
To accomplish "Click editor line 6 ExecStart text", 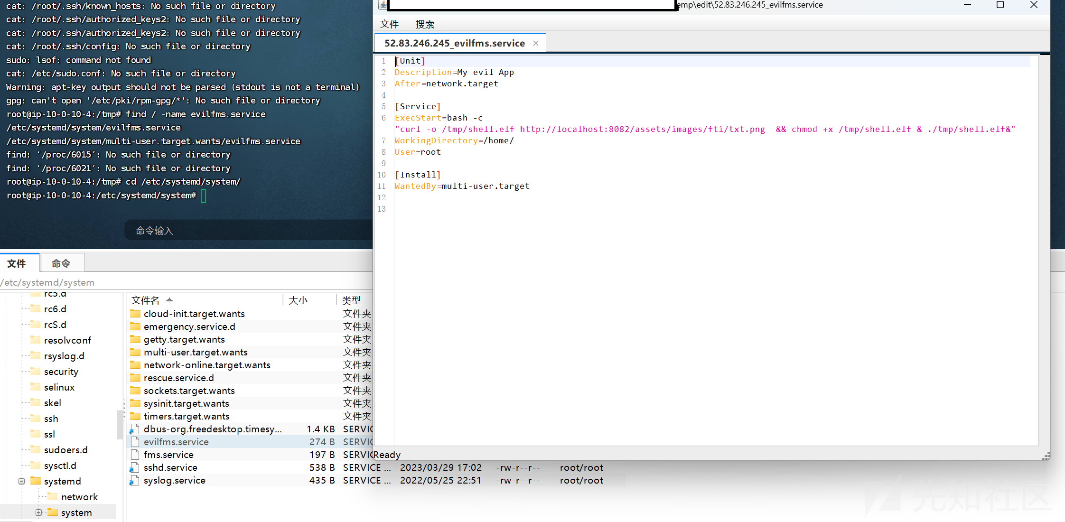I will click(438, 118).
